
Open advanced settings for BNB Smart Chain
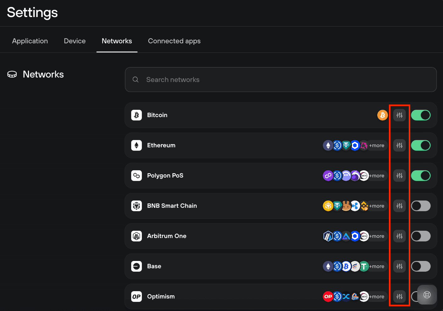click(x=400, y=206)
